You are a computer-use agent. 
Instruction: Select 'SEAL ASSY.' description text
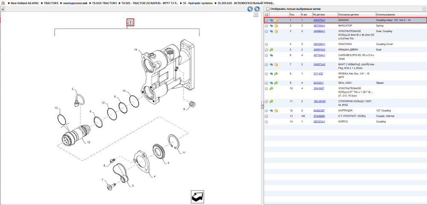coord(345,83)
